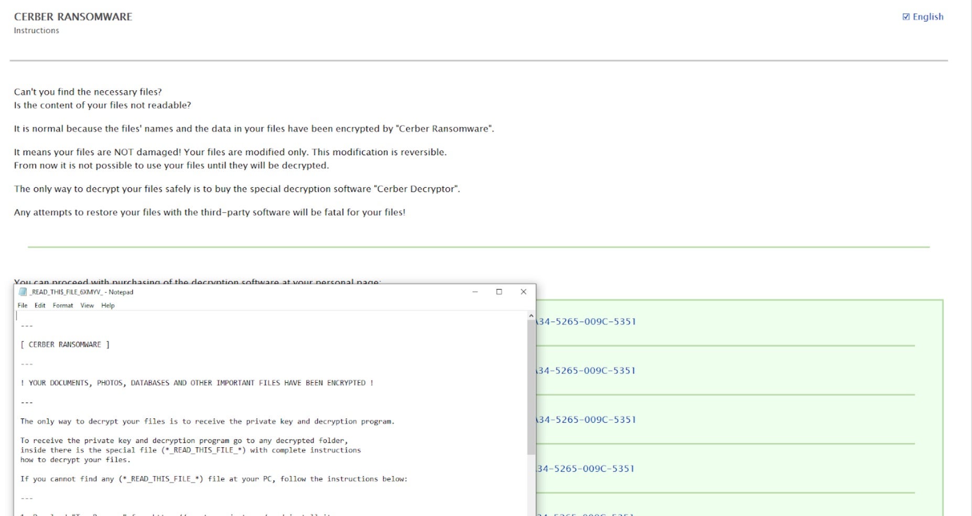
Task: Open the Edit menu in Notepad
Action: pos(40,306)
